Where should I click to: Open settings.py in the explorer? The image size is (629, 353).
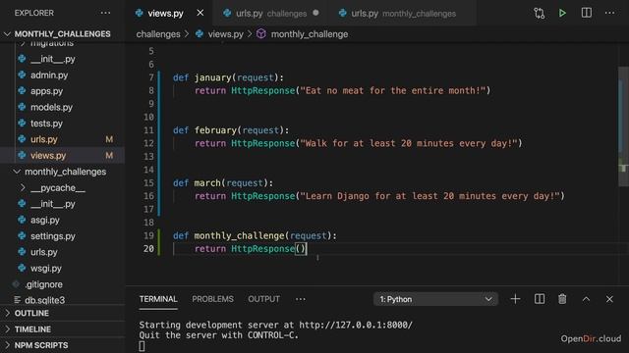click(x=62, y=236)
